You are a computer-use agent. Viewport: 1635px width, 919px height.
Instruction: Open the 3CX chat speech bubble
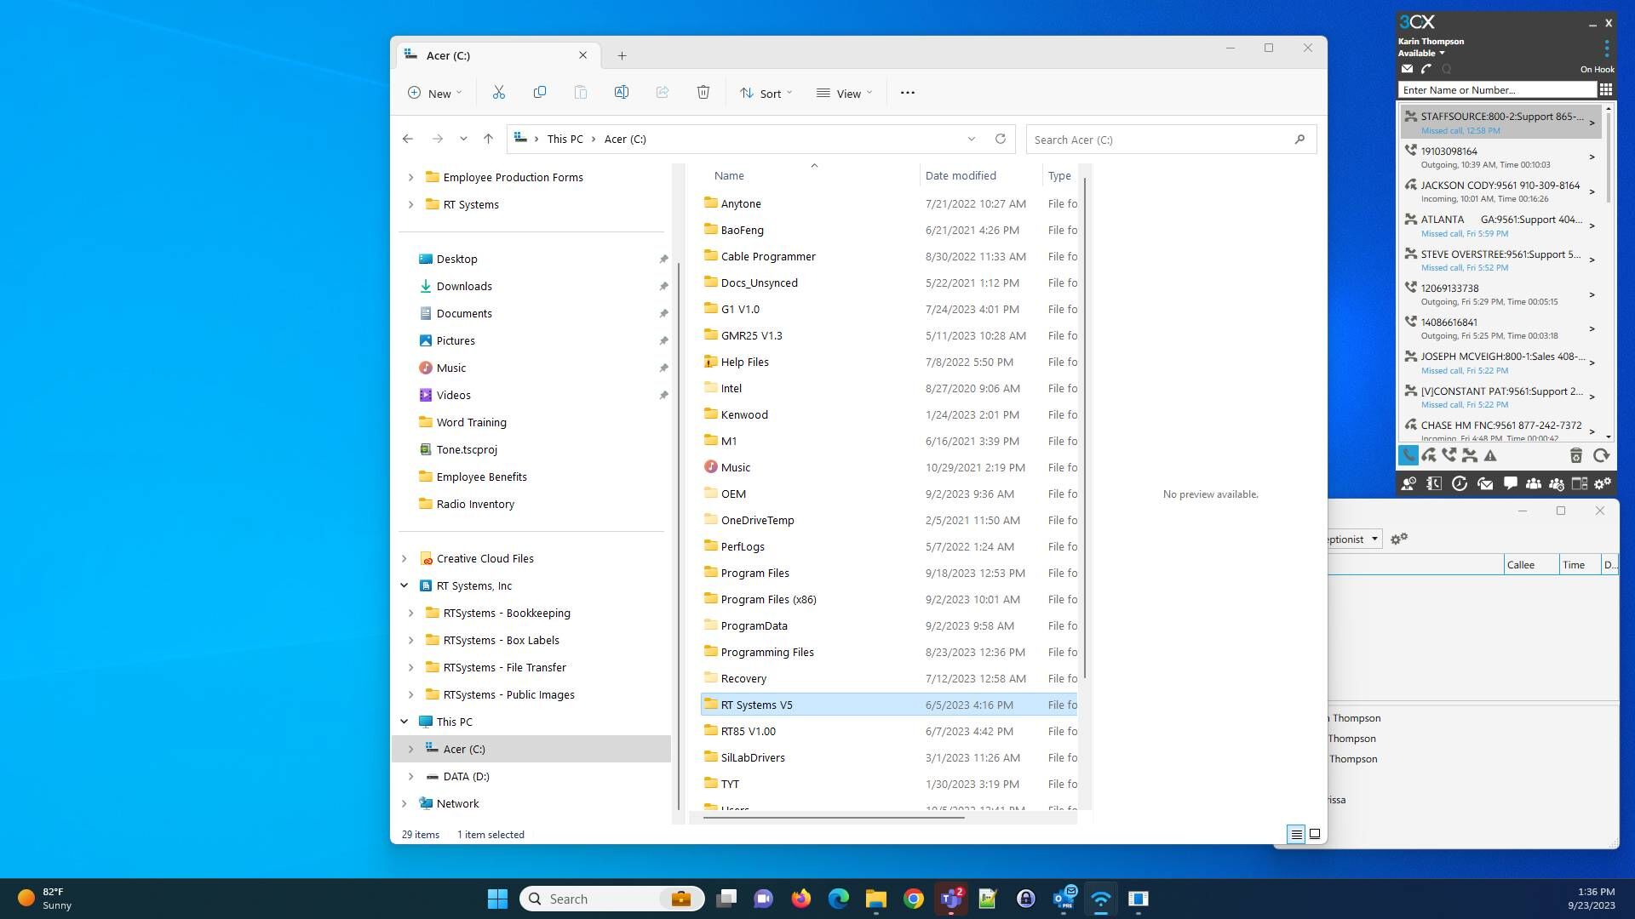tap(1511, 483)
